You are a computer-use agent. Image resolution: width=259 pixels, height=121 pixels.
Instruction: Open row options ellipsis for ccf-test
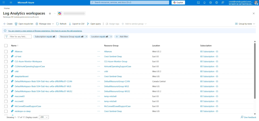tap(99, 56)
